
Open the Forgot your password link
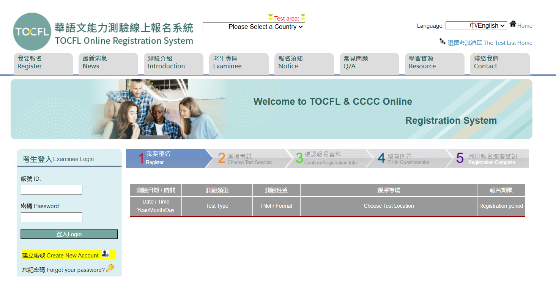63,270
